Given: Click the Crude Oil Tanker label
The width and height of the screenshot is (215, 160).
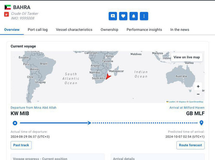Looking at the screenshot, I should 25,14.
